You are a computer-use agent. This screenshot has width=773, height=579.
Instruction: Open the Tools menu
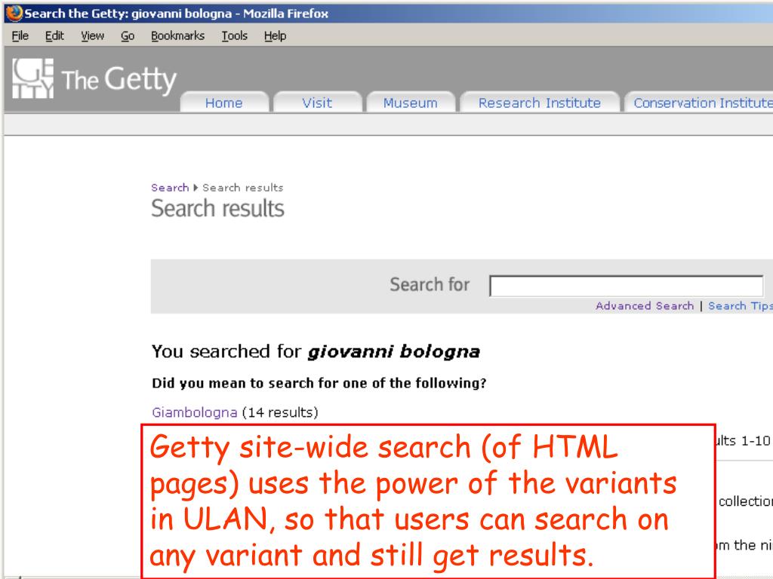click(234, 36)
